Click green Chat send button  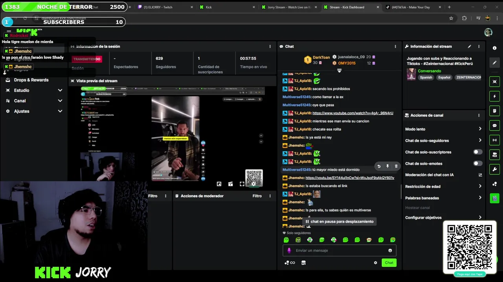pos(389,263)
